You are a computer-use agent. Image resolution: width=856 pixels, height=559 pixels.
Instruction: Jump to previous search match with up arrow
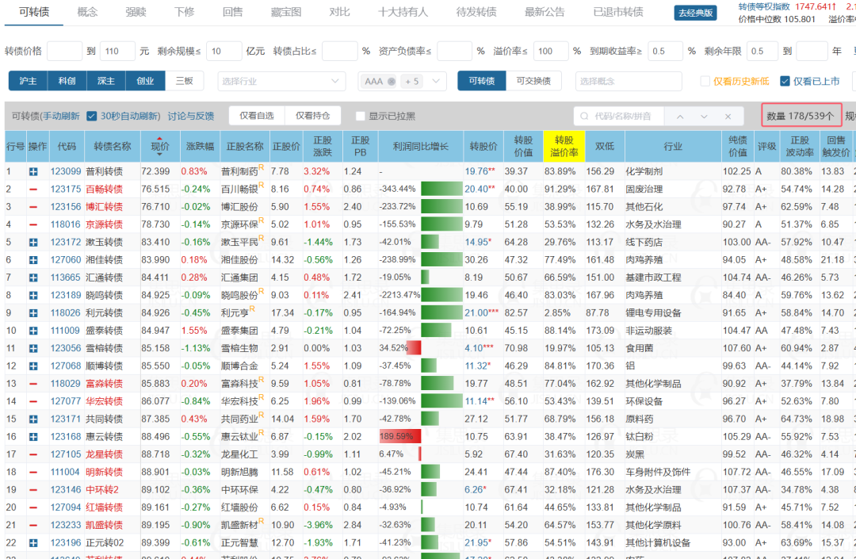pos(680,117)
